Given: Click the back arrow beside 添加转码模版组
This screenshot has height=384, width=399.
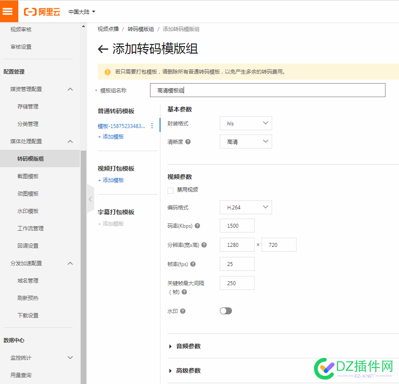Looking at the screenshot, I should click(103, 49).
